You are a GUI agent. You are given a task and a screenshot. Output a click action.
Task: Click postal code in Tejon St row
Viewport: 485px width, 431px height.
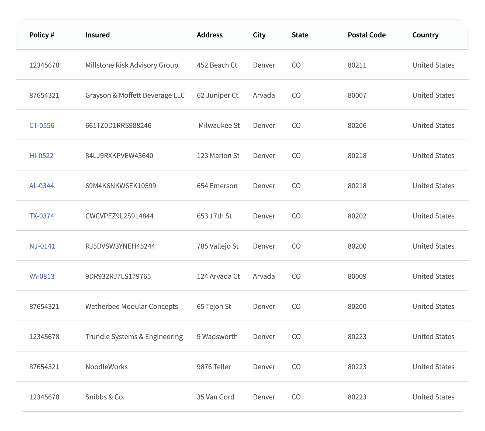(x=357, y=306)
